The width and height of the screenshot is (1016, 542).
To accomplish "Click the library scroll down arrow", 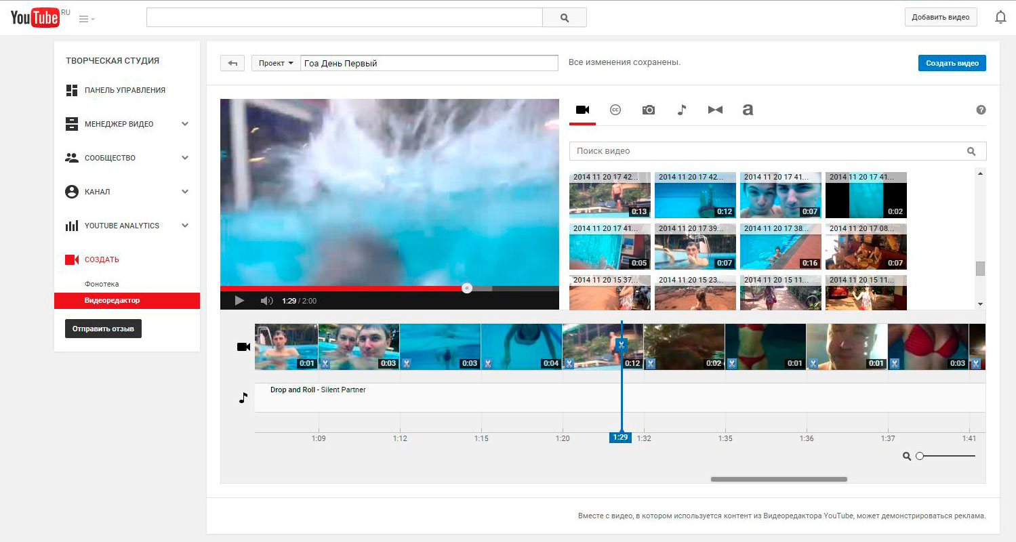I will [x=980, y=304].
